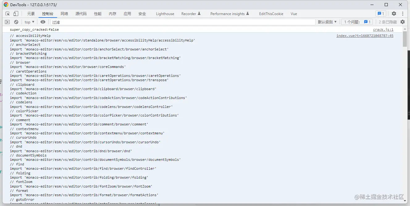Open the crack.js:1 source link
410x206 pixels.
tap(383, 30)
